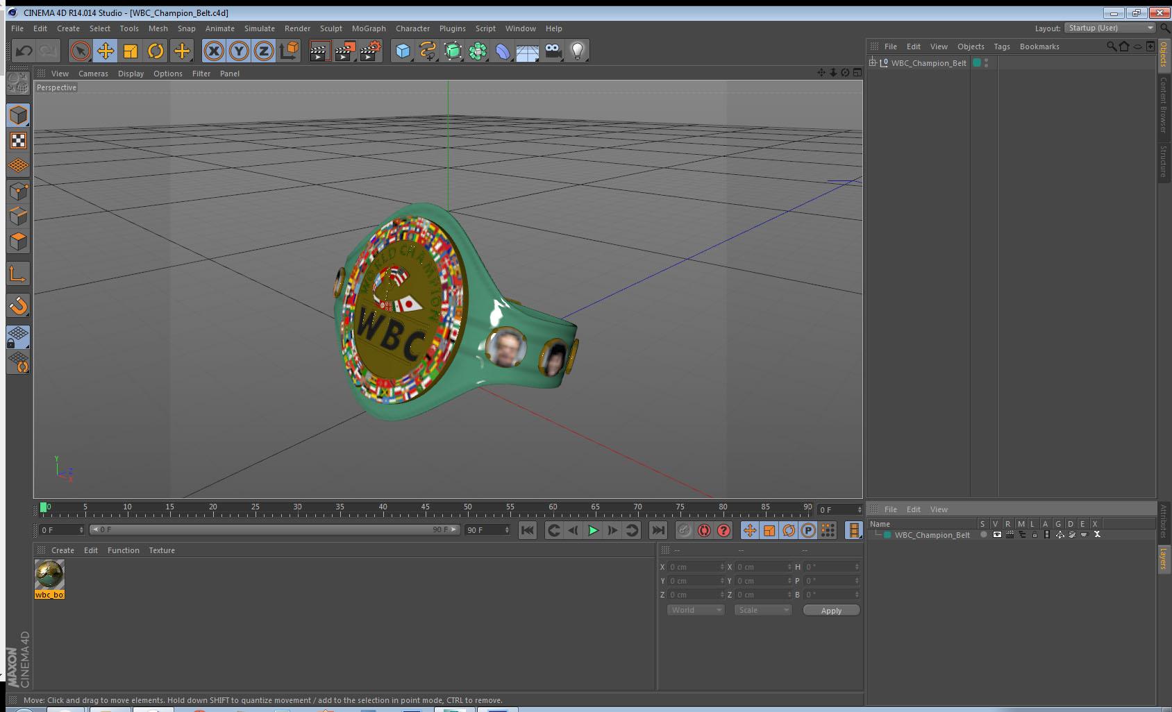Switch to Points mode
Image resolution: width=1172 pixels, height=712 pixels.
point(18,191)
